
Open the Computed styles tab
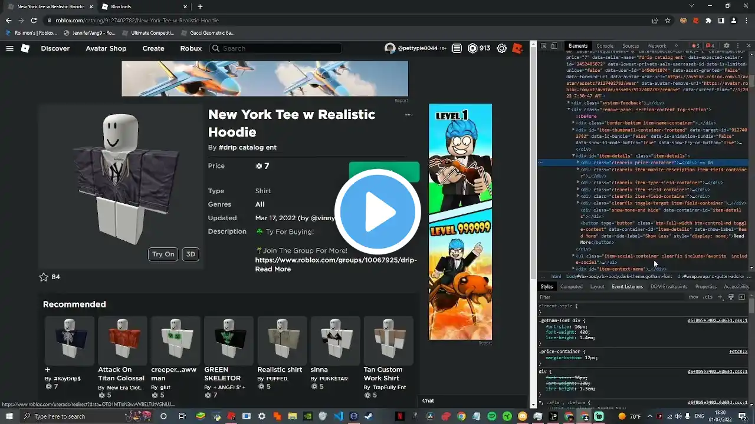(571, 287)
